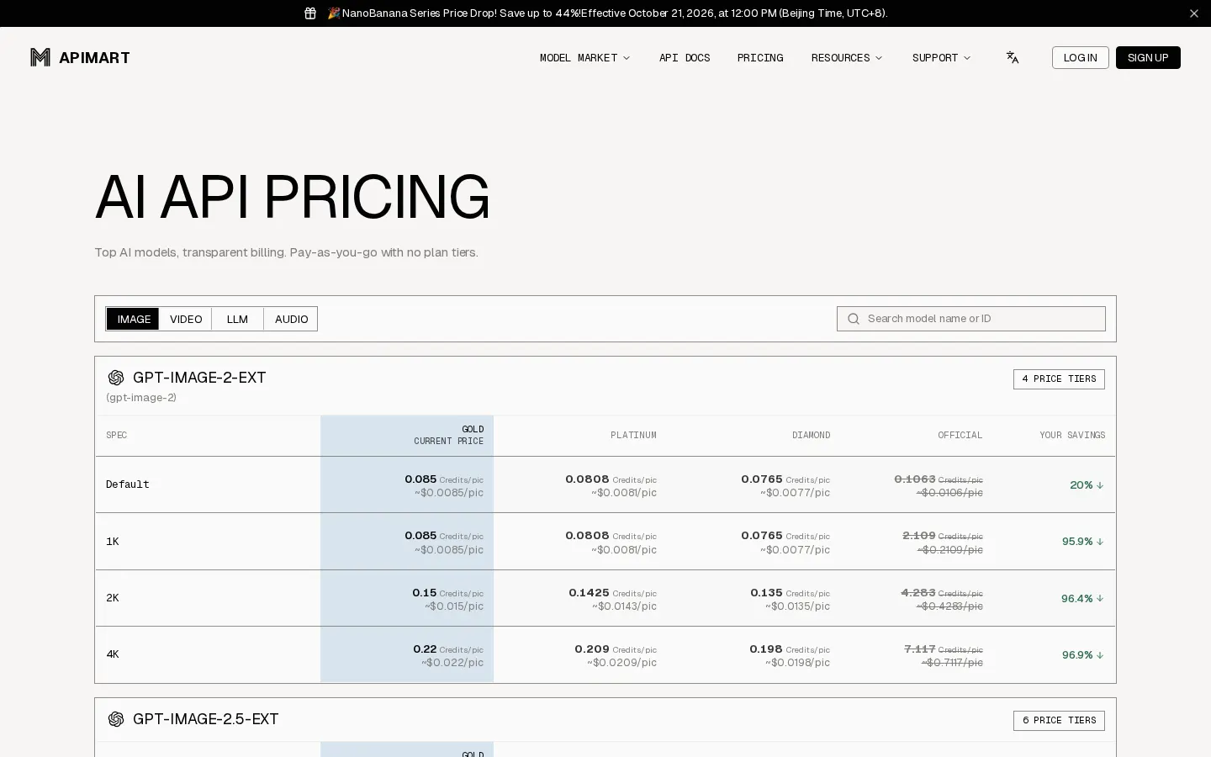Image resolution: width=1211 pixels, height=757 pixels.
Task: Focus the Search model name or ID field
Action: click(x=971, y=319)
